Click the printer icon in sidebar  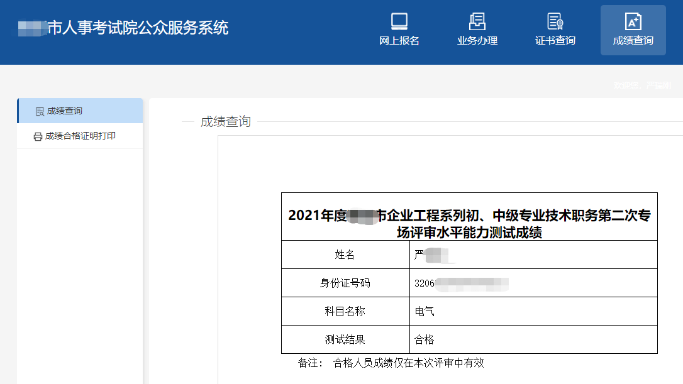pos(38,136)
